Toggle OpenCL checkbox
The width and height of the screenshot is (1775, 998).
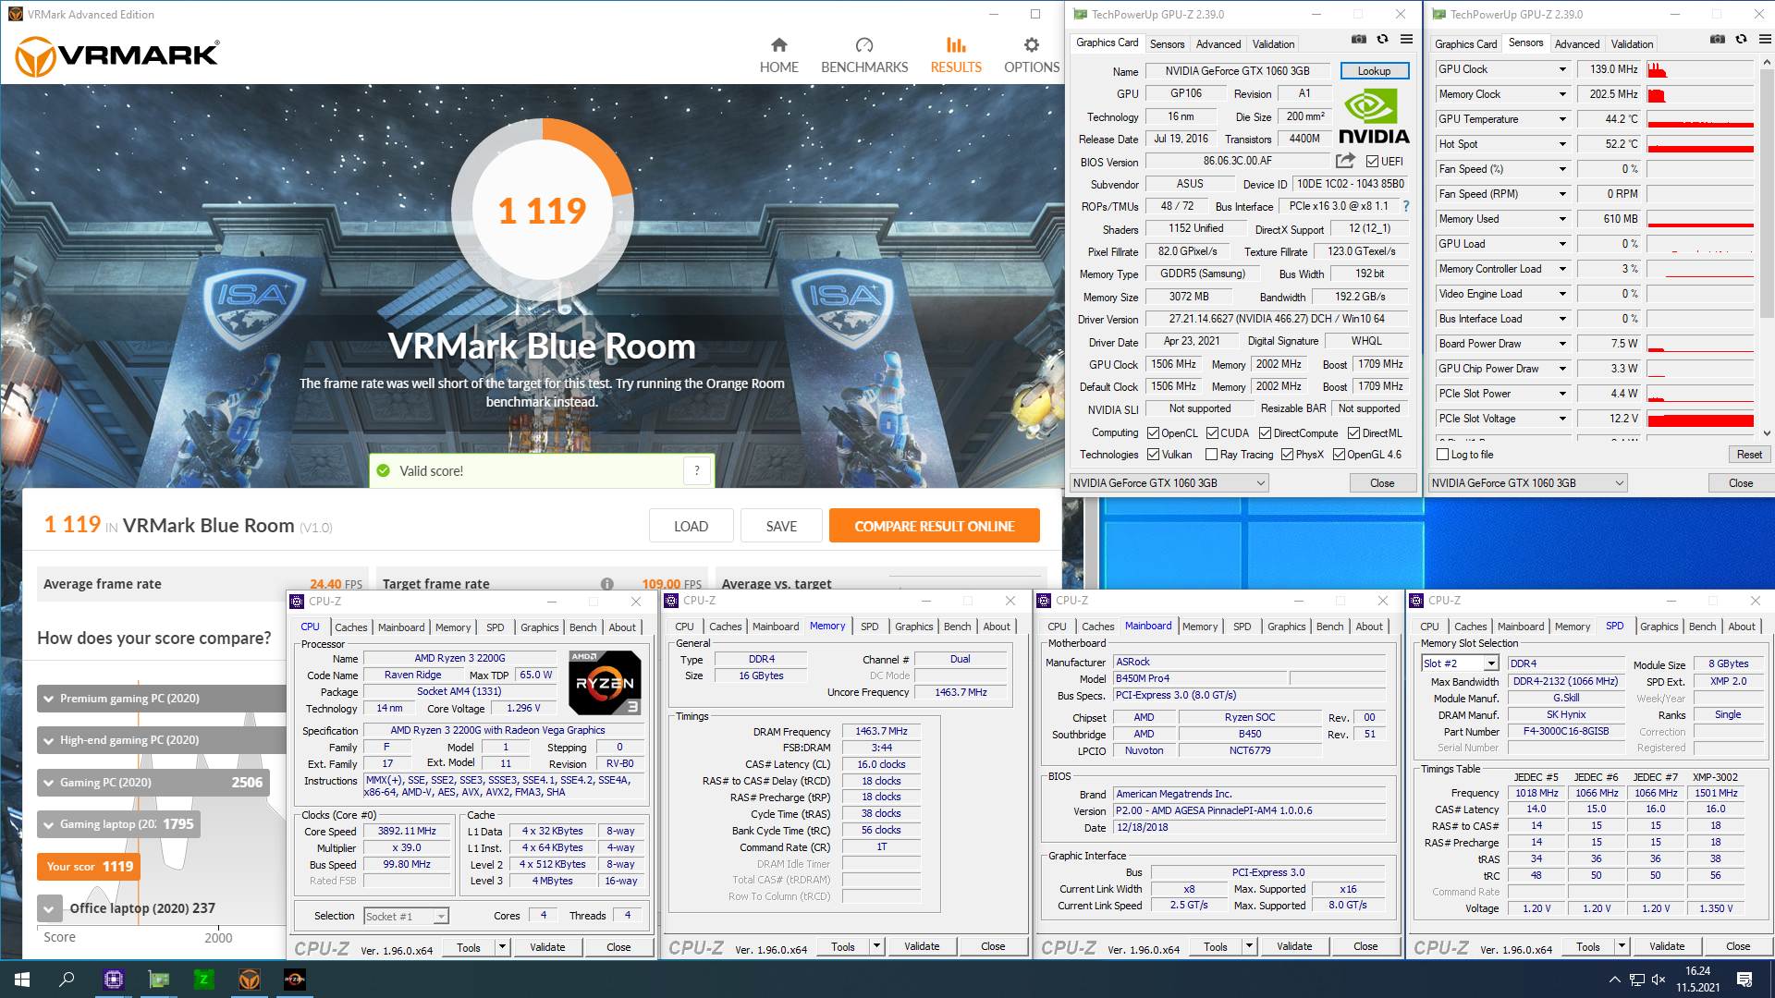click(x=1153, y=433)
